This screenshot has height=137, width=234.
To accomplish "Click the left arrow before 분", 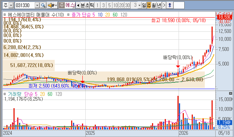I will click(x=78, y=5).
